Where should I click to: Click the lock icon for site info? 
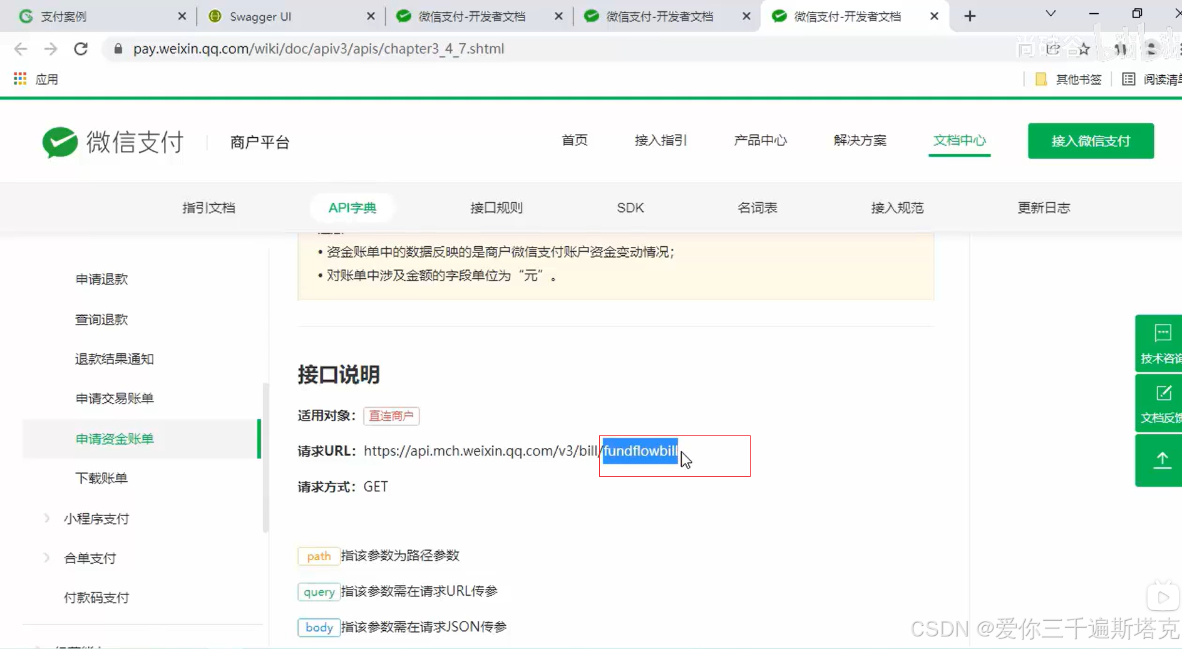click(118, 49)
